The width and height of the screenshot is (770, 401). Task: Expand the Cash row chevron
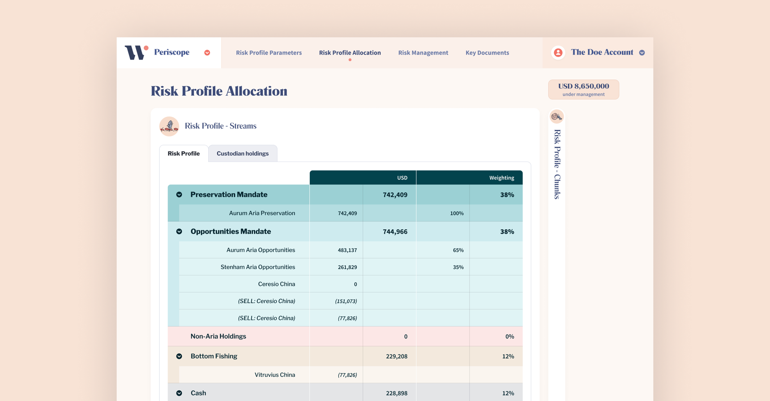click(x=179, y=393)
